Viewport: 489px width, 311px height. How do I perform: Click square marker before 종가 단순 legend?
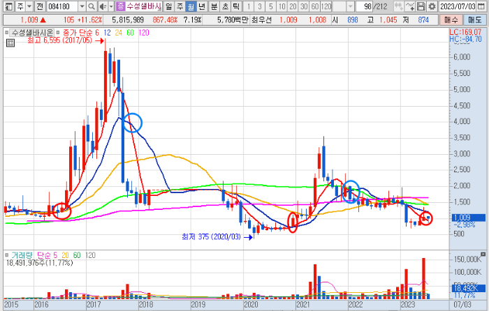58,32
